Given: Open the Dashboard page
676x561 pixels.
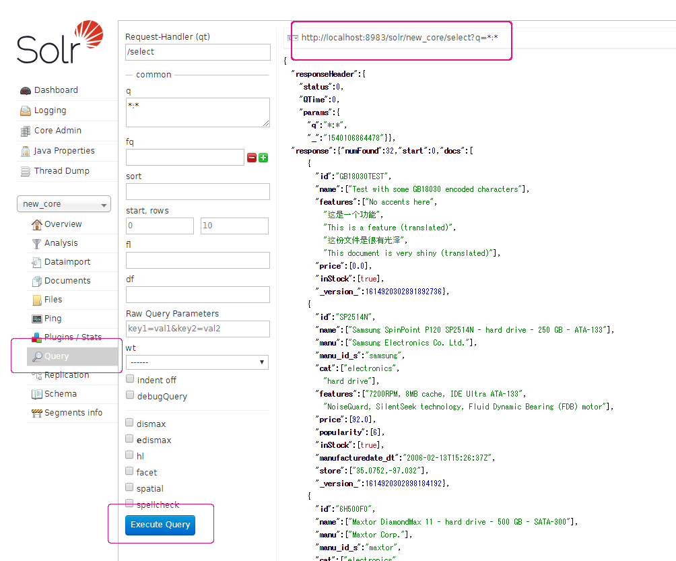Looking at the screenshot, I should [56, 90].
